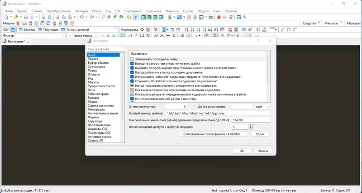
Task: Click the red g icon in Модули toolbar
Action: coord(18,24)
